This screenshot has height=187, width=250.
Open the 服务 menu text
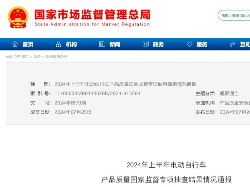pos(202,44)
